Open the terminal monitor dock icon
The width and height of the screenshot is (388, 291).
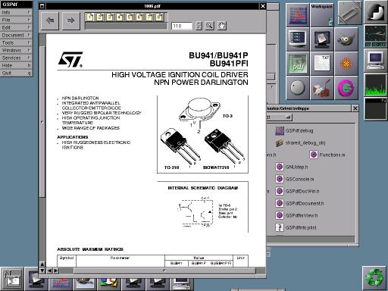(x=298, y=39)
